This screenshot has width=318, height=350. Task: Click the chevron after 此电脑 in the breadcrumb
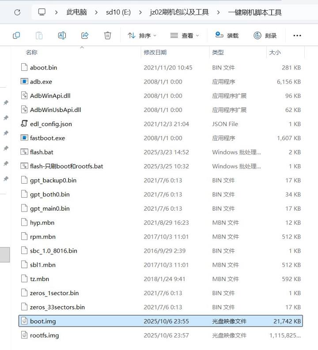tap(96, 12)
